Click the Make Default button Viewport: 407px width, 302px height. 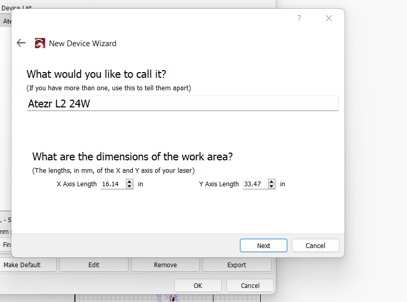tap(22, 265)
